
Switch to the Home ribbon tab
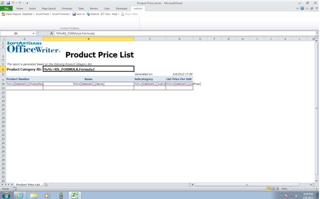[19, 9]
